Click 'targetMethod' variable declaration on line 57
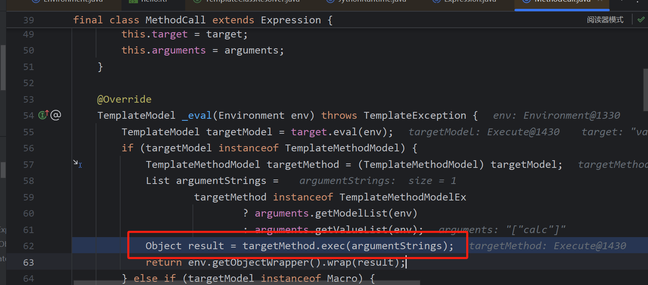Viewport: 648px width, 285px height. coord(303,165)
